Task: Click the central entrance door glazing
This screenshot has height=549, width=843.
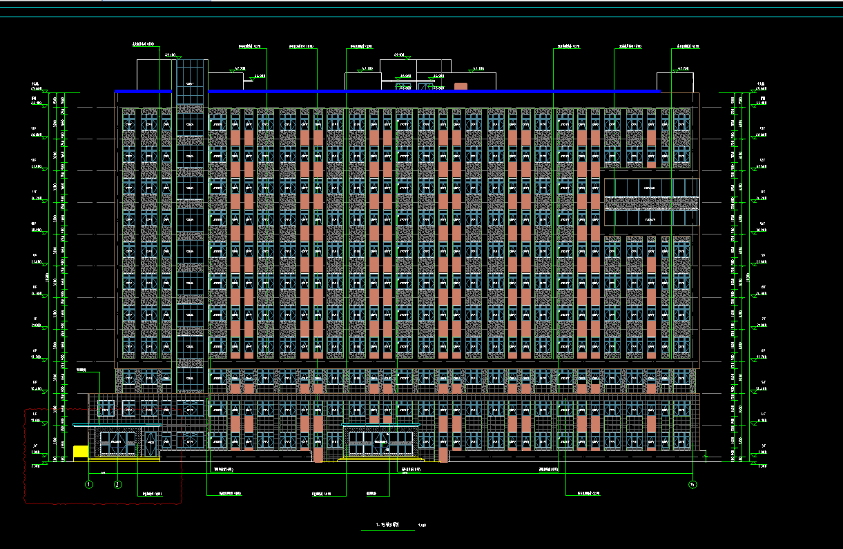Action: (380, 442)
